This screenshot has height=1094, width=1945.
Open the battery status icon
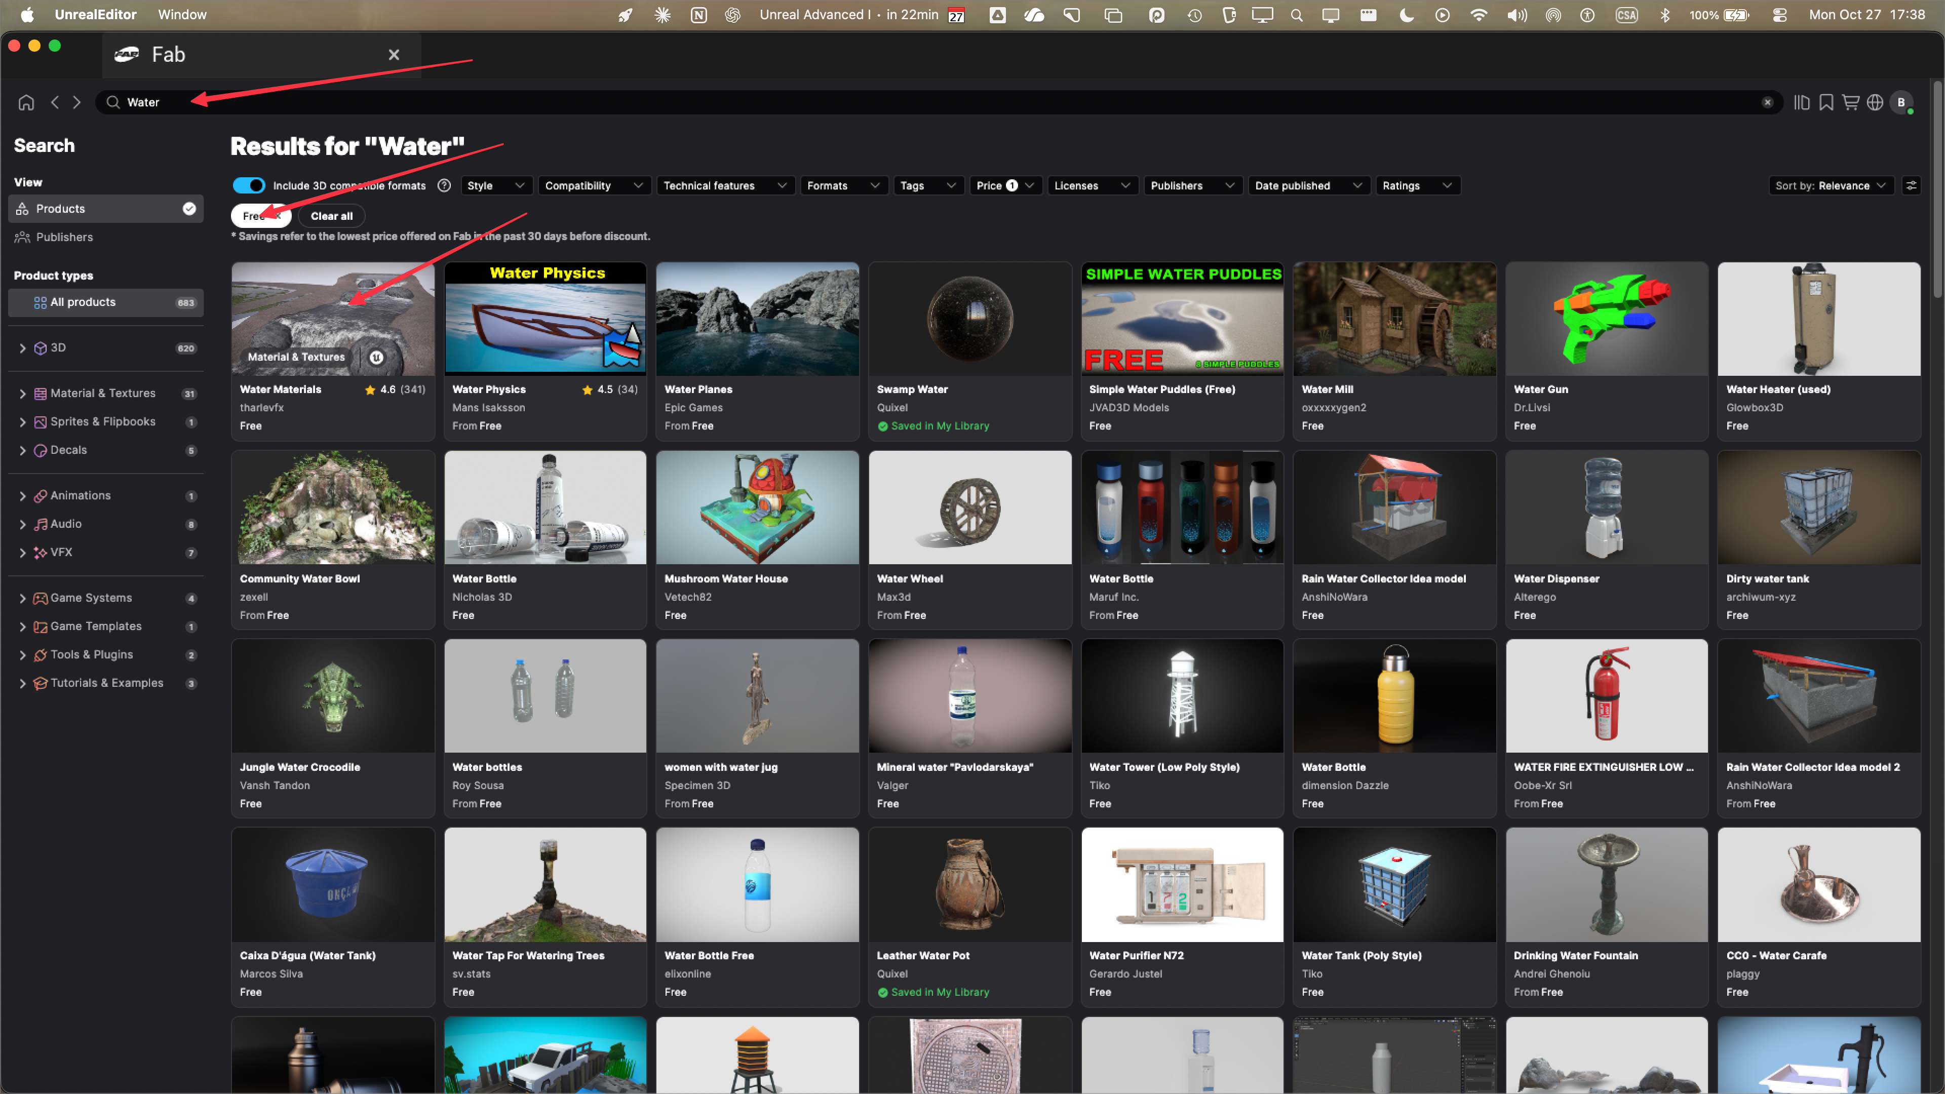[x=1737, y=14]
